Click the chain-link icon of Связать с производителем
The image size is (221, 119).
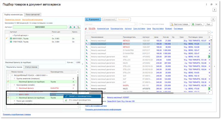(x=66, y=96)
